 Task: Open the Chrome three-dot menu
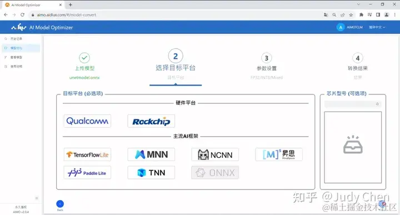(x=394, y=15)
